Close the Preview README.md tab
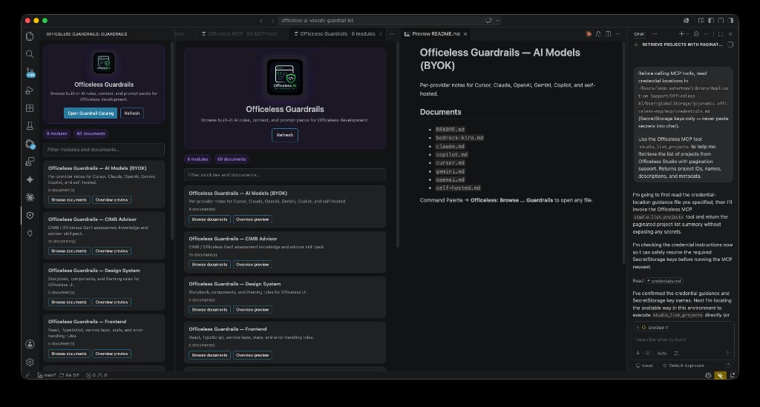Viewport: 760px width, 407px height. click(465, 34)
